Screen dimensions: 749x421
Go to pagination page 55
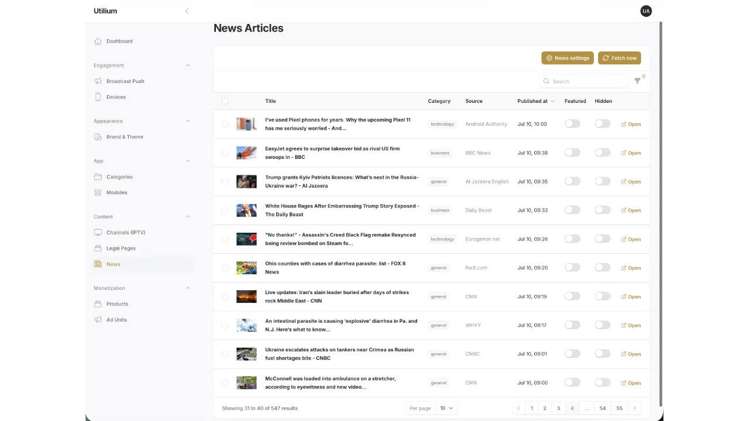tap(619, 408)
